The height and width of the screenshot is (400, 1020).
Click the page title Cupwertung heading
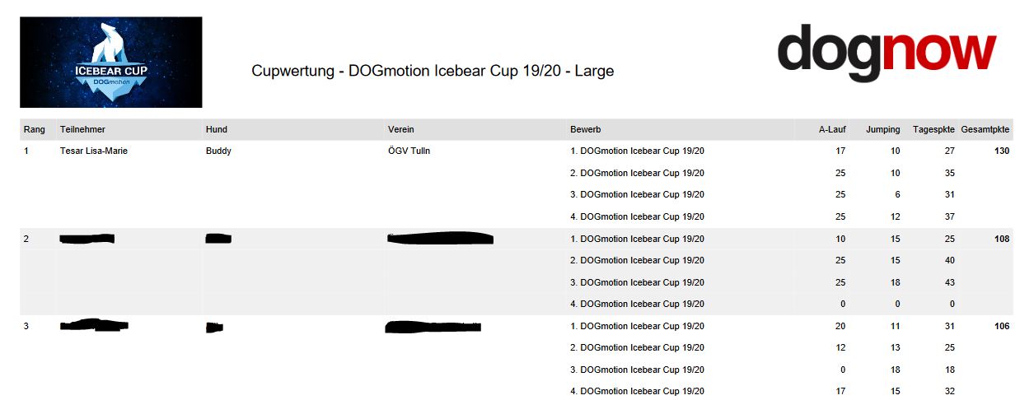tap(433, 71)
